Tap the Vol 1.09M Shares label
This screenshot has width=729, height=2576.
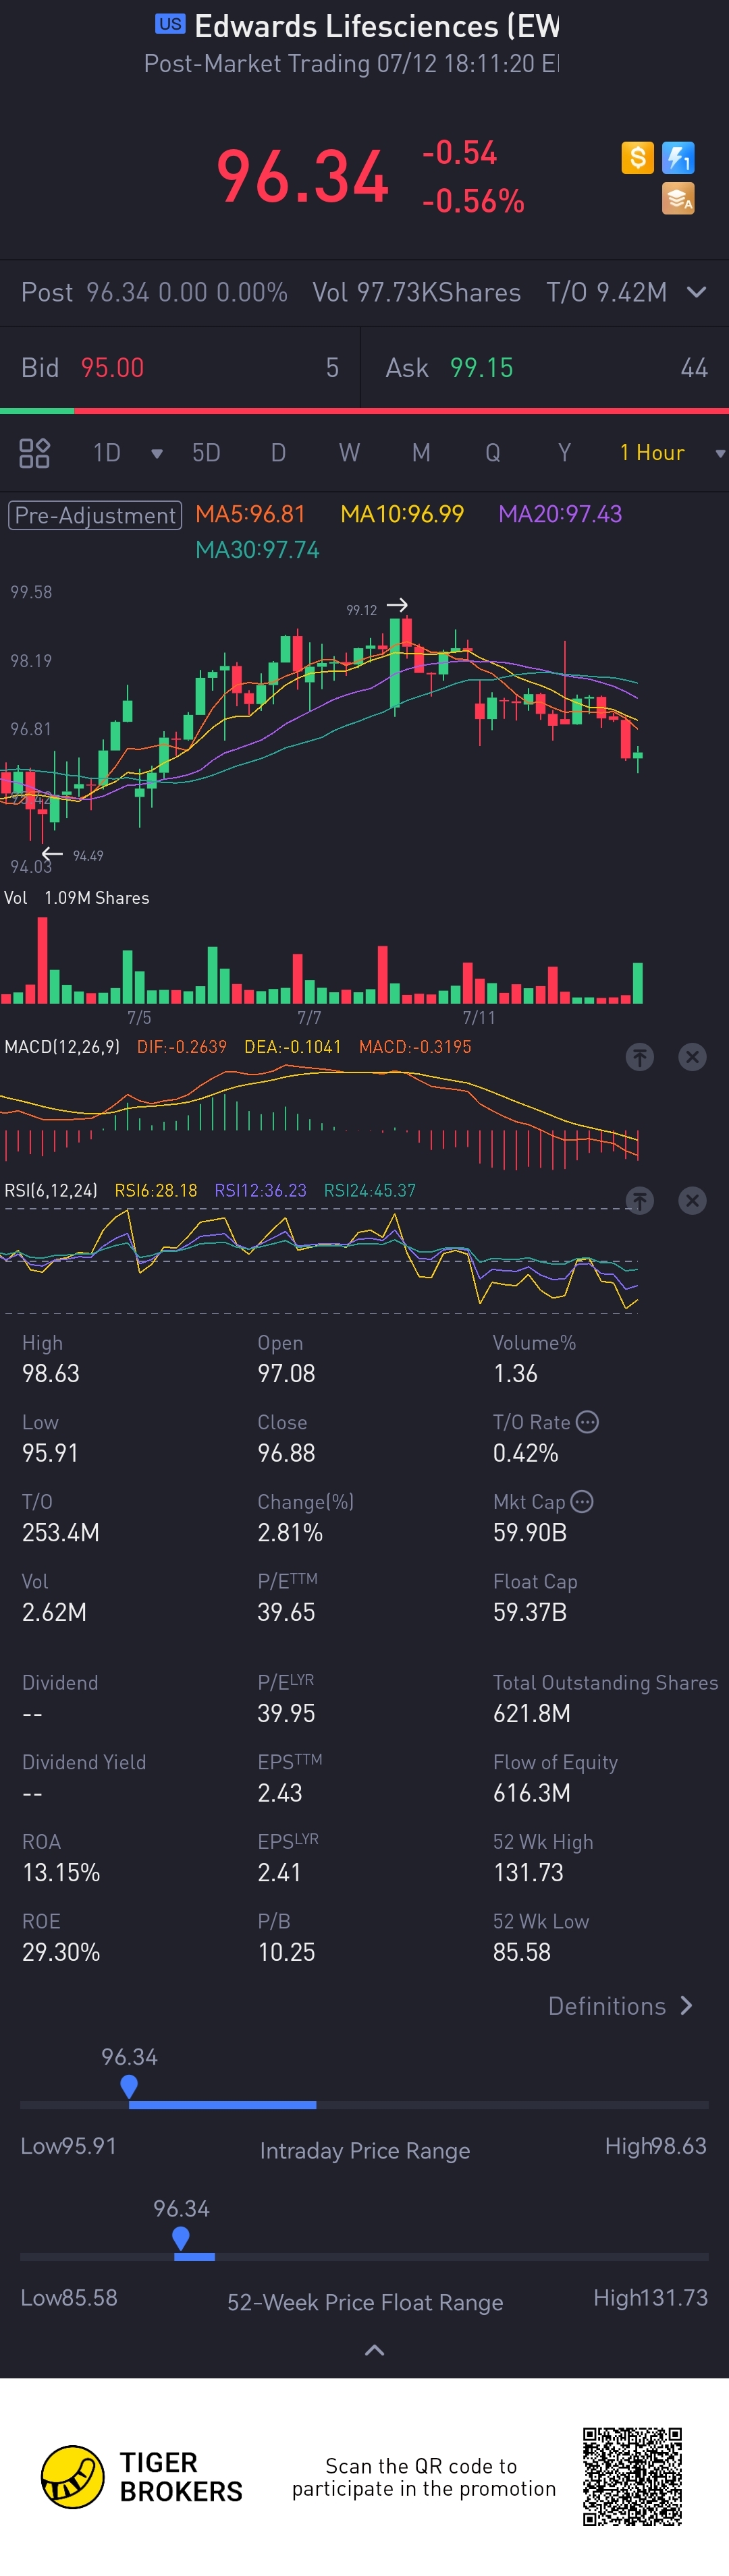pos(77,898)
